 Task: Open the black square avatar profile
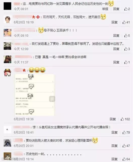tap(8, 6)
